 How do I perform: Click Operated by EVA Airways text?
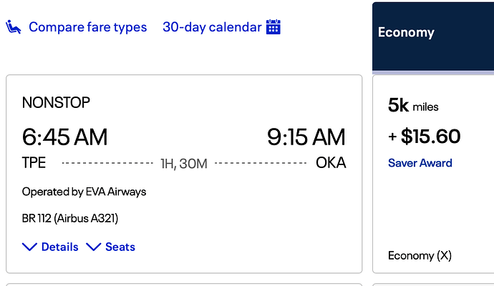84,192
